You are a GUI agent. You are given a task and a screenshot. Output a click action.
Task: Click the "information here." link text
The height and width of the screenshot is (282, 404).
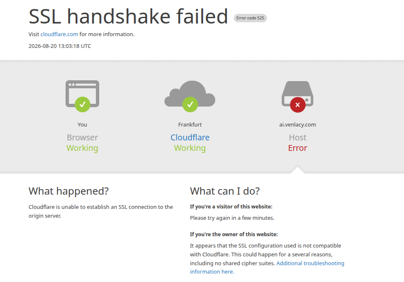tap(212, 271)
